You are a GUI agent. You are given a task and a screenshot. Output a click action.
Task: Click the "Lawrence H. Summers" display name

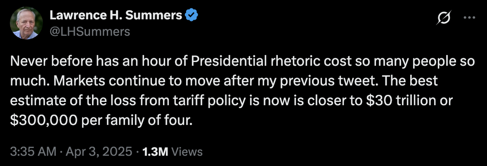coord(116,15)
